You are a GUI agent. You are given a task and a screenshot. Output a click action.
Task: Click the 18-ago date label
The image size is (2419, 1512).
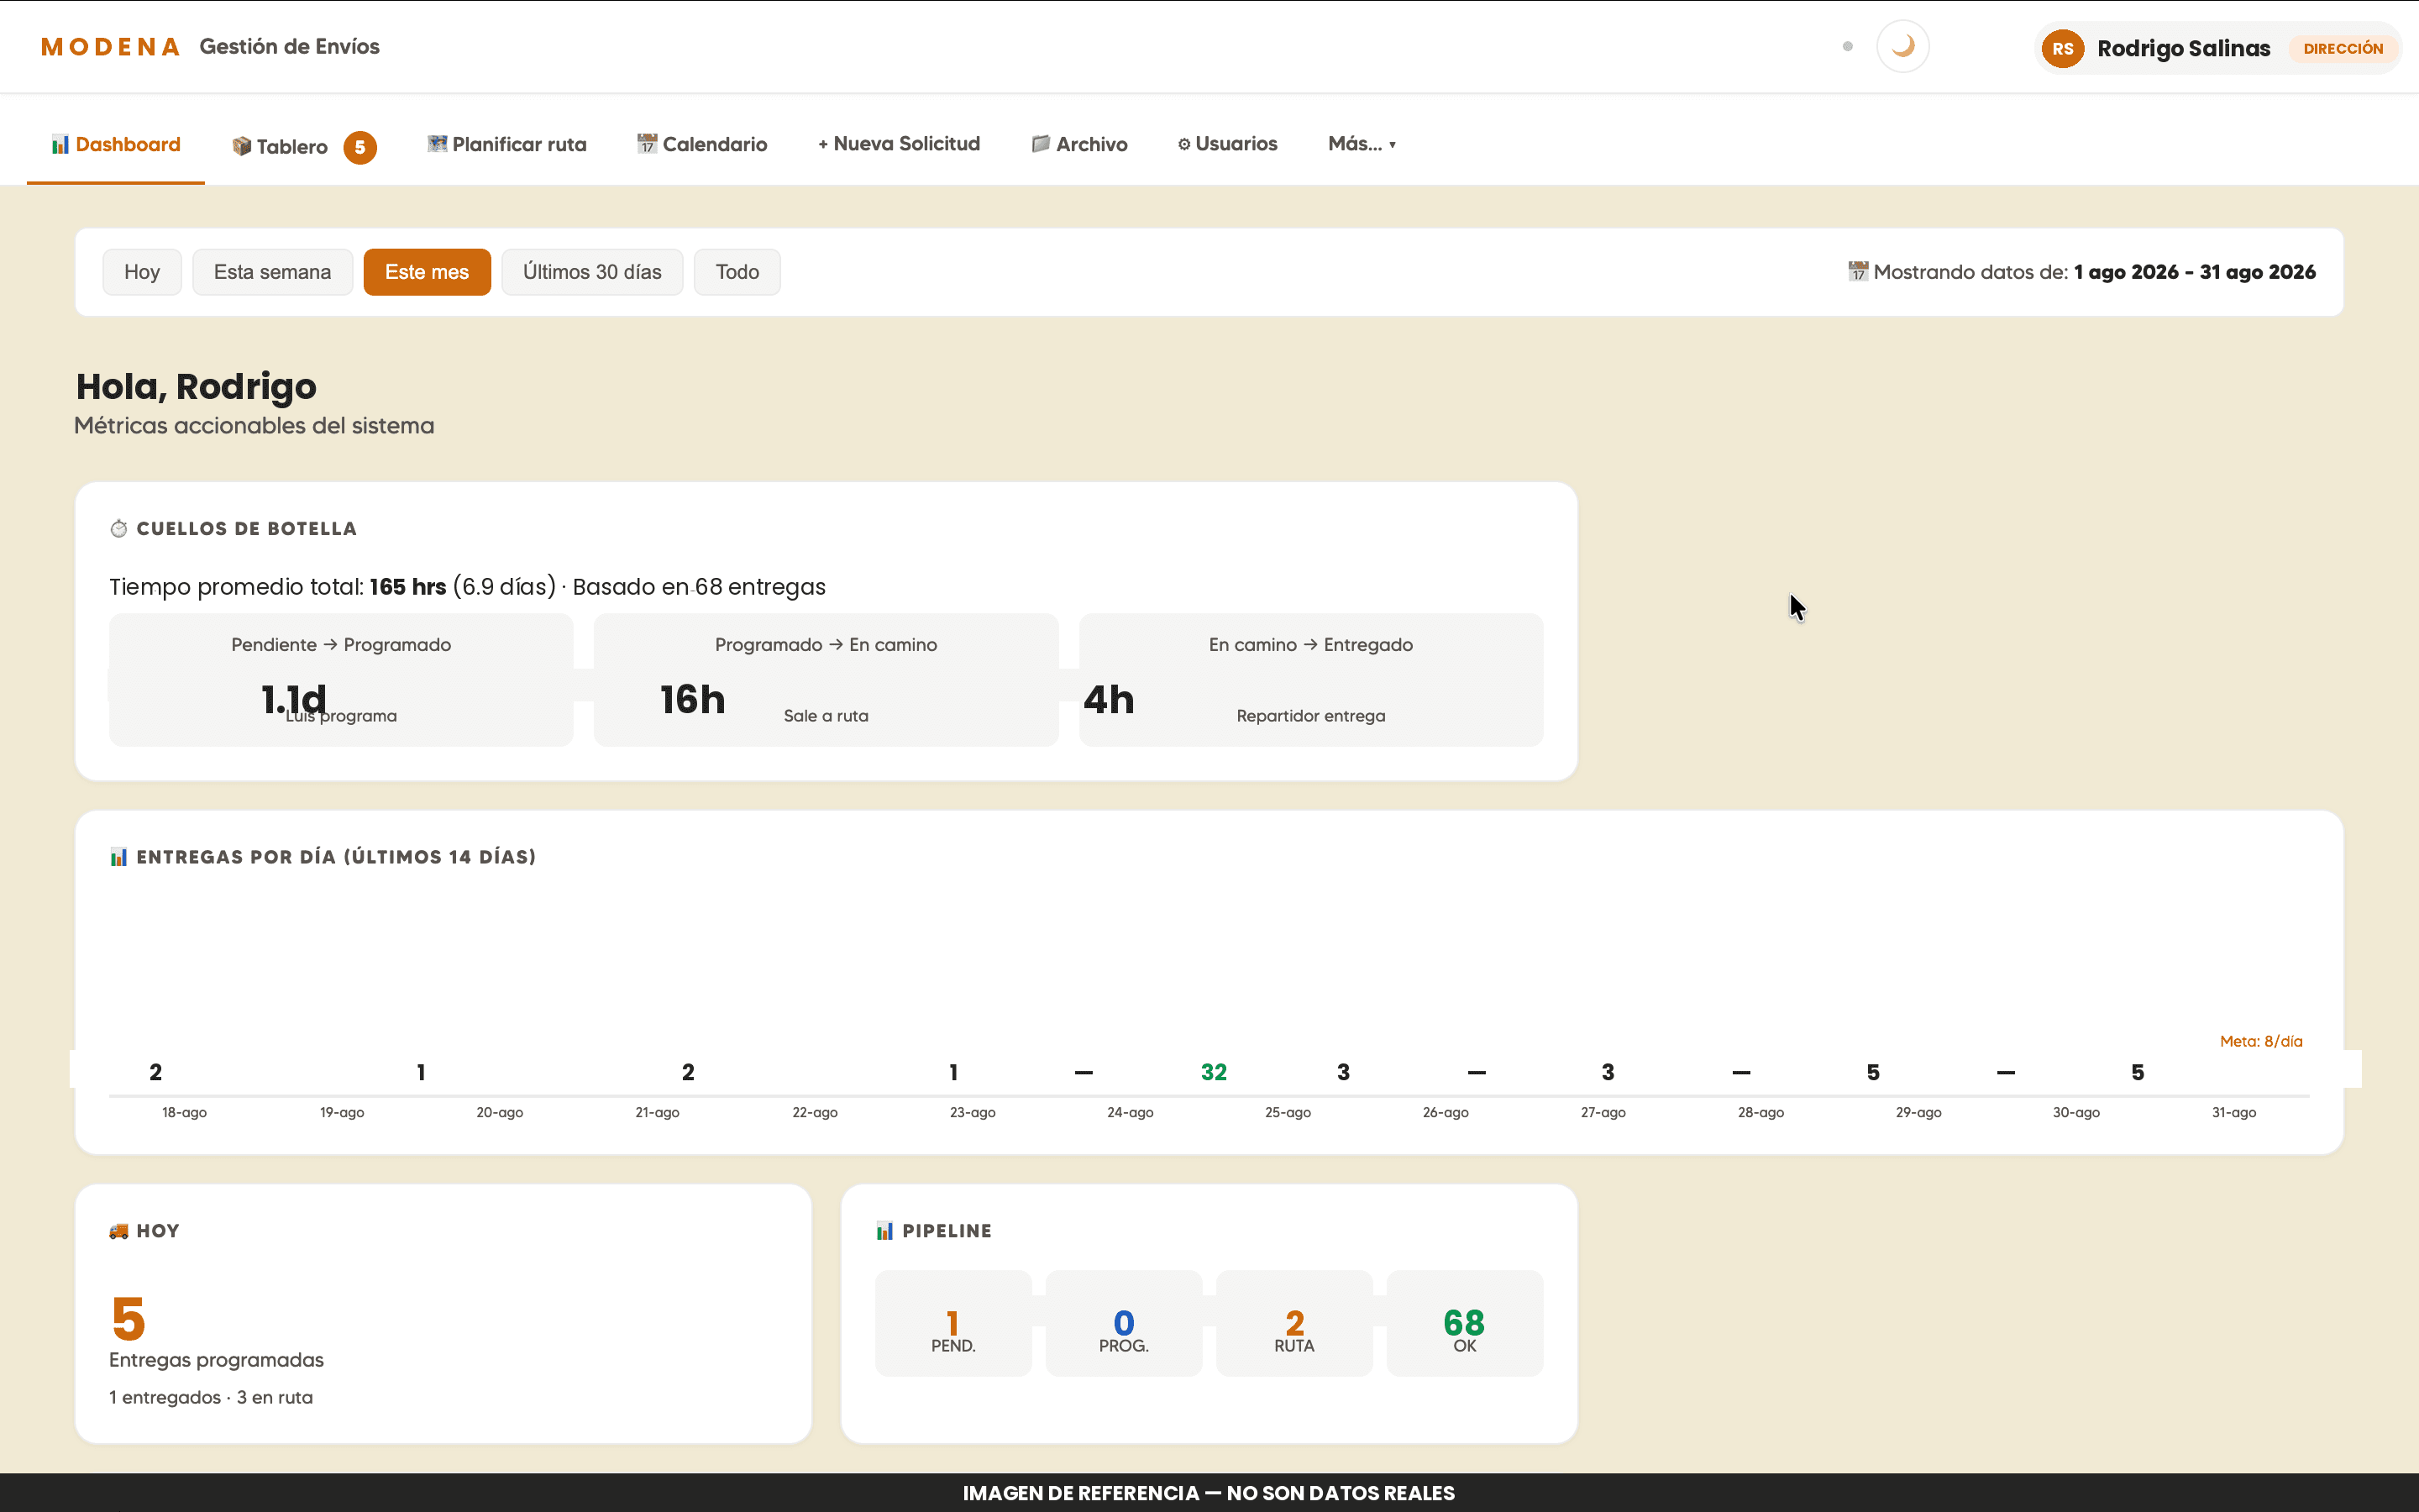[x=184, y=1112]
